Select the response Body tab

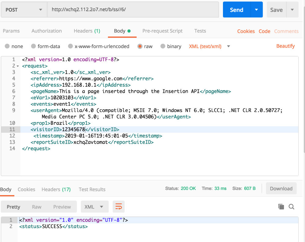6,189
